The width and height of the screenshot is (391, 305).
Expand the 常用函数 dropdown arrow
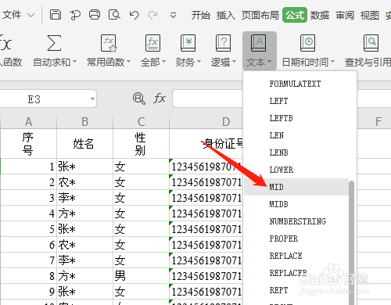128,62
